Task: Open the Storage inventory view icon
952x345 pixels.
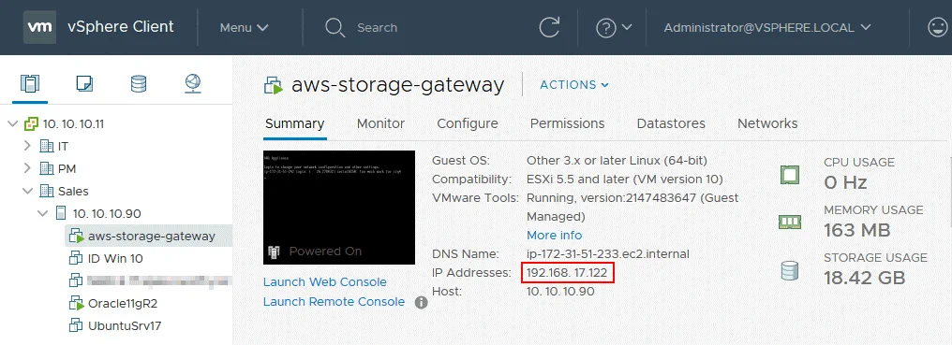Action: [139, 83]
